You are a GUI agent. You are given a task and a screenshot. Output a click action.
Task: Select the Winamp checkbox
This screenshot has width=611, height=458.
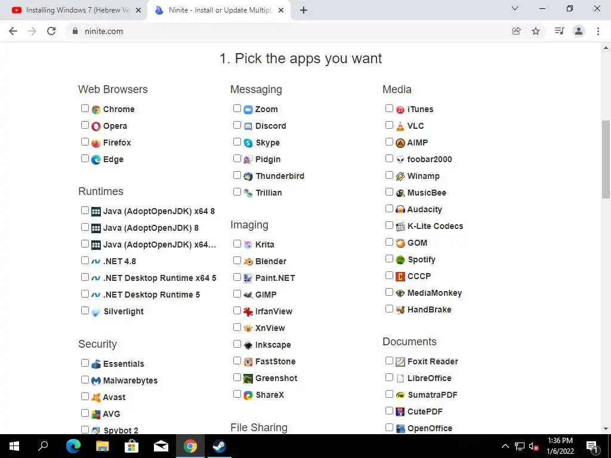[389, 175]
